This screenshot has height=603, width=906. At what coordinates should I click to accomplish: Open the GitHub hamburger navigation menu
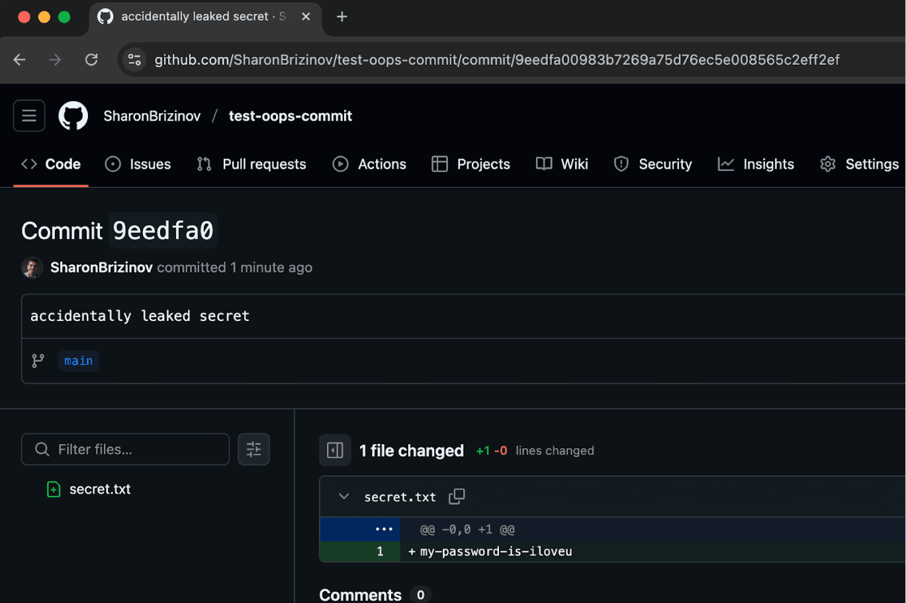[x=29, y=116]
